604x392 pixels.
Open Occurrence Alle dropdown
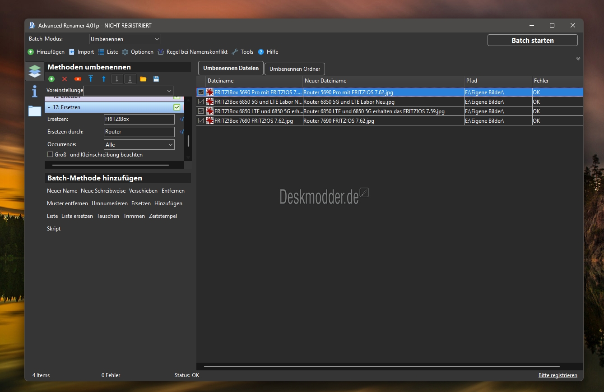click(x=139, y=145)
